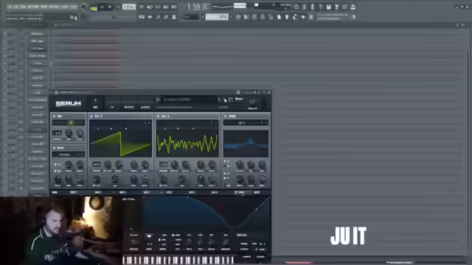
Task: Toggle the Pattern/Song mode switch
Action: tap(94, 7)
